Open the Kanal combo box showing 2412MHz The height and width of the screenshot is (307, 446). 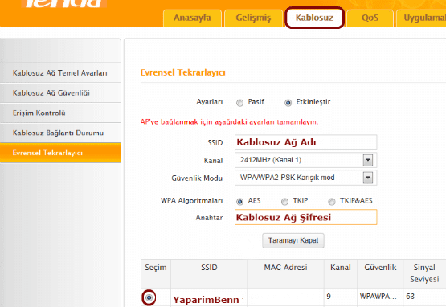pos(306,160)
